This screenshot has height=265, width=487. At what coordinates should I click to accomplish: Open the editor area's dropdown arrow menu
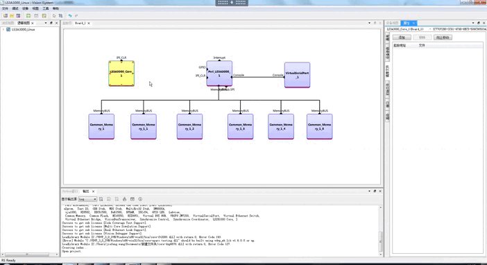coord(369,23)
